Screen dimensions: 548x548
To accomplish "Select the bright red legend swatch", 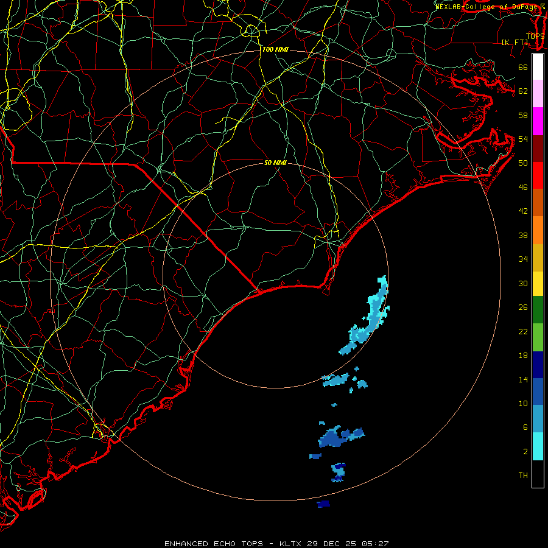I will (x=538, y=175).
